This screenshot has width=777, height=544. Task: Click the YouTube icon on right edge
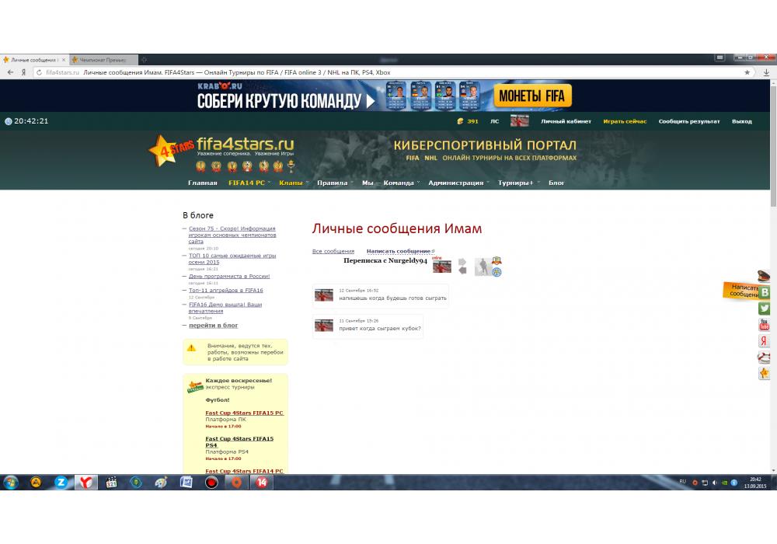[765, 325]
